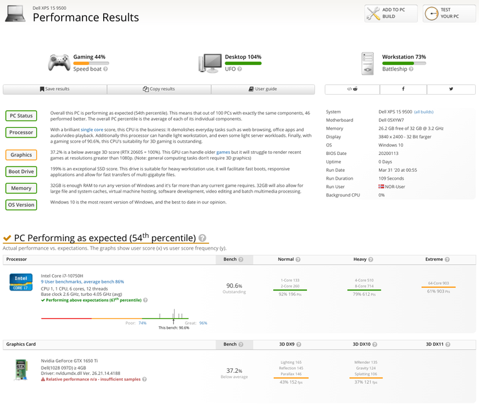Image resolution: width=479 pixels, height=404 pixels.
Task: Click the Dell 05XYW7 motherboard value
Action: [391, 120]
